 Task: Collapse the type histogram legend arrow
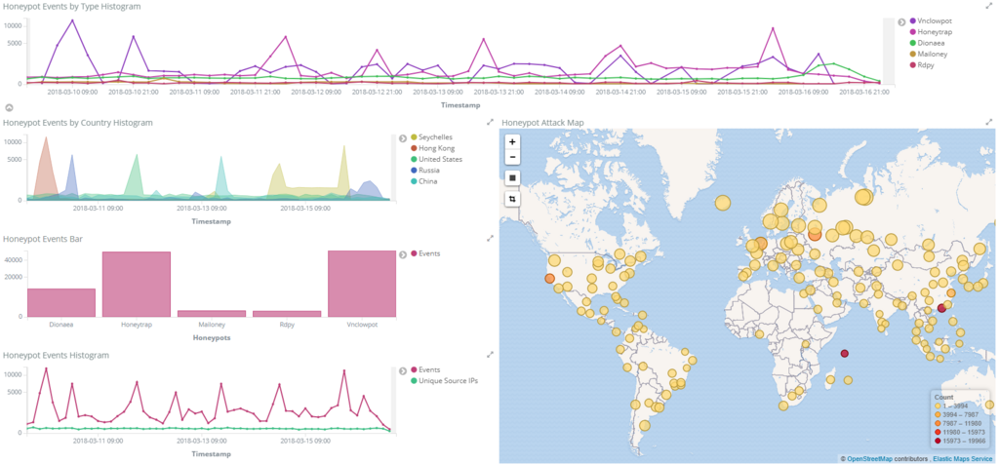click(x=901, y=21)
